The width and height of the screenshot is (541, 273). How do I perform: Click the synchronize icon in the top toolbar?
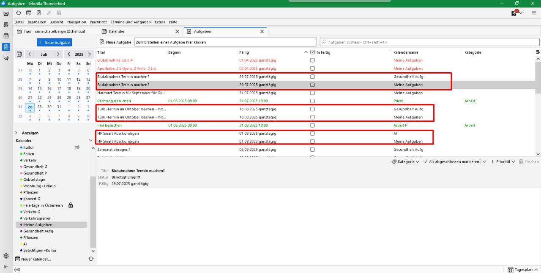tap(19, 13)
